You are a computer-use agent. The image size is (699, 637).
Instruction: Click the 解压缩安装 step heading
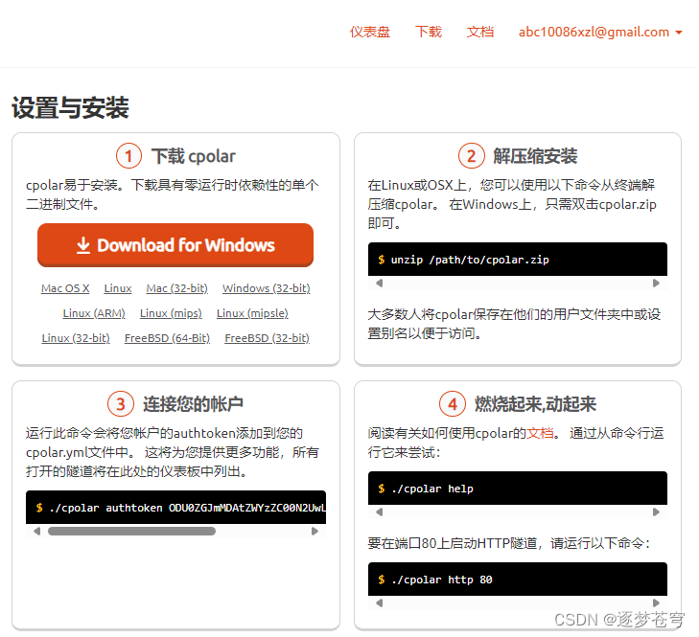tap(537, 157)
